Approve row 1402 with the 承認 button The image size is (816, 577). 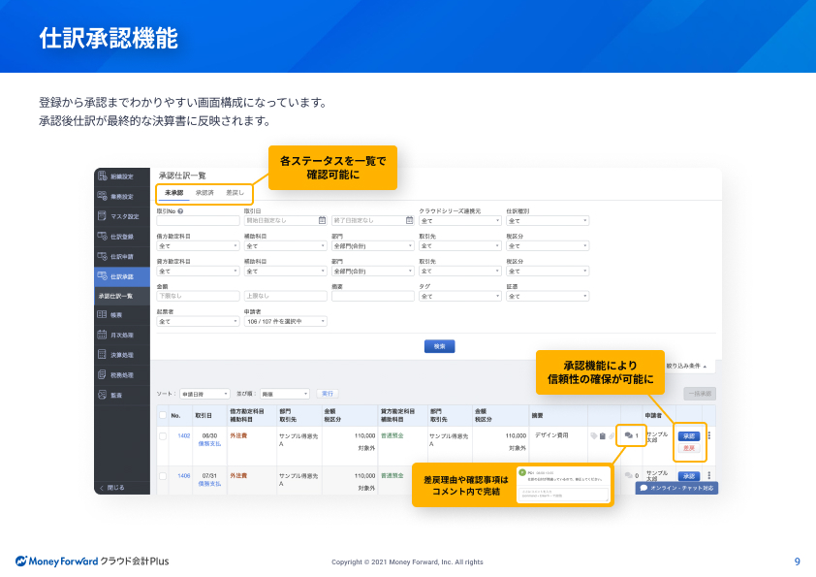click(x=689, y=436)
